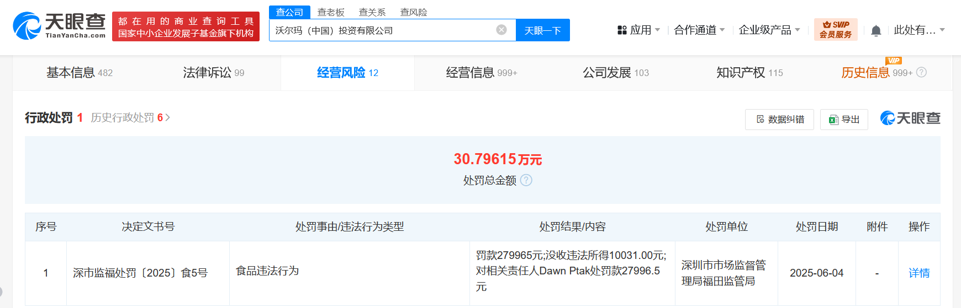Open the 经营风险 tab
This screenshot has width=961, height=308.
[x=348, y=72]
